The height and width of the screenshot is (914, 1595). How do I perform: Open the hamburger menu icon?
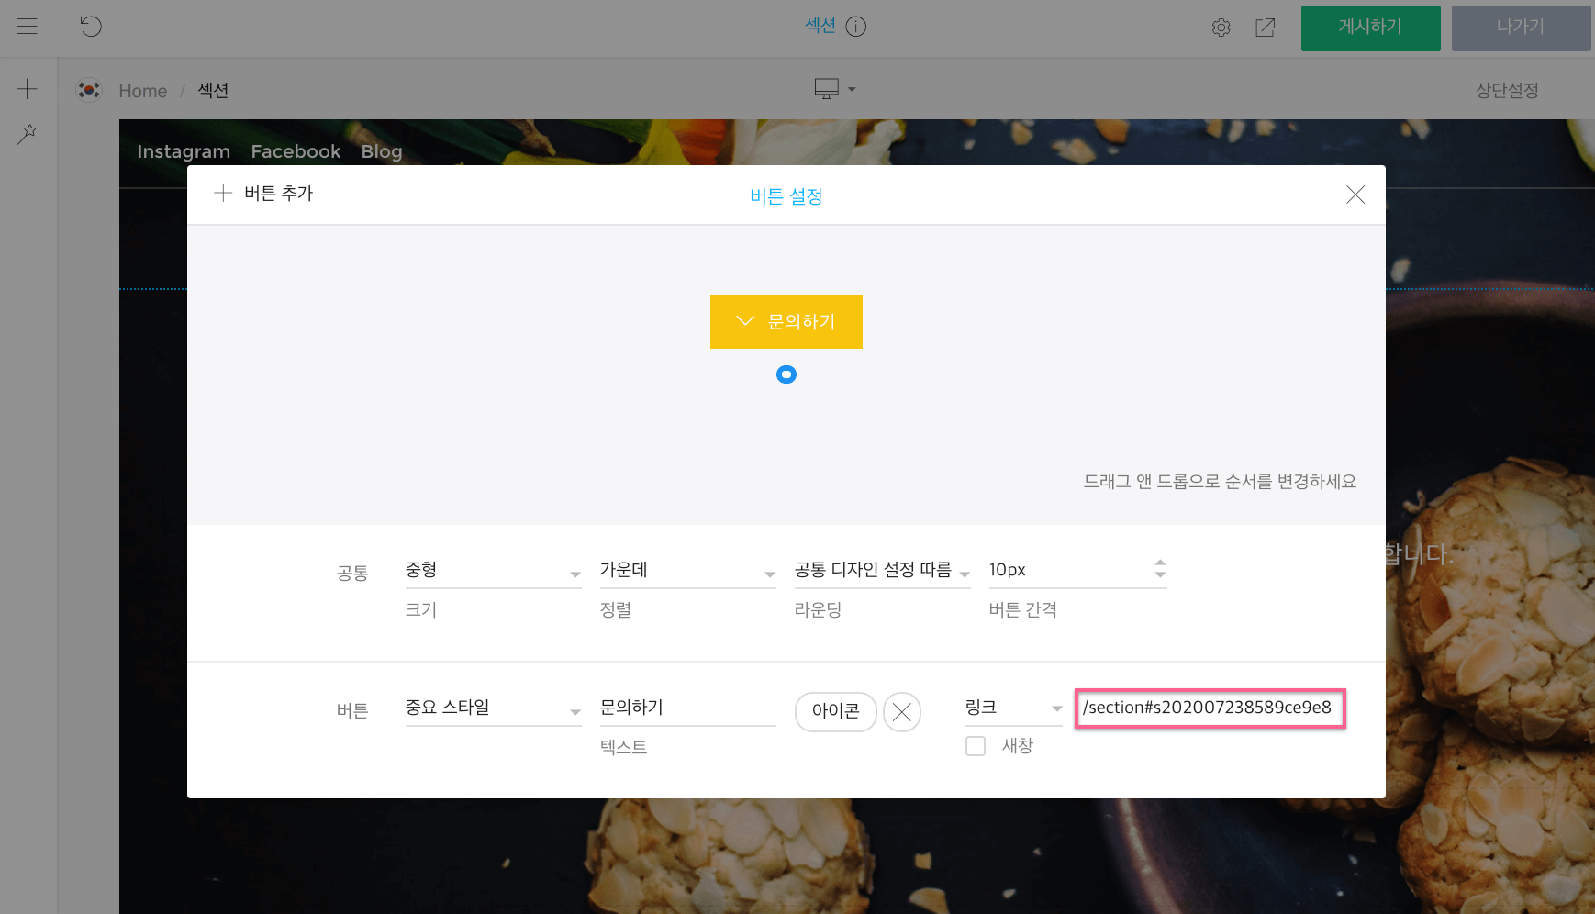pyautogui.click(x=28, y=27)
